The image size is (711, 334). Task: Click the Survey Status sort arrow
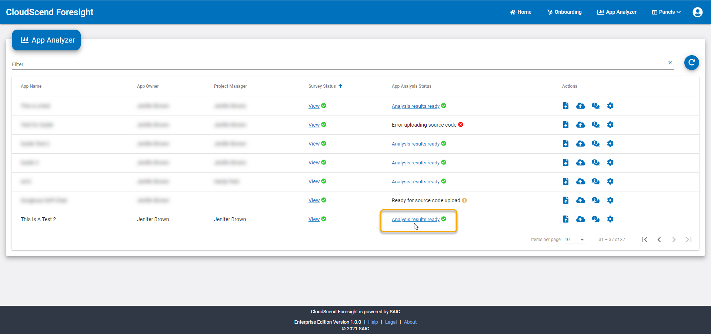340,86
